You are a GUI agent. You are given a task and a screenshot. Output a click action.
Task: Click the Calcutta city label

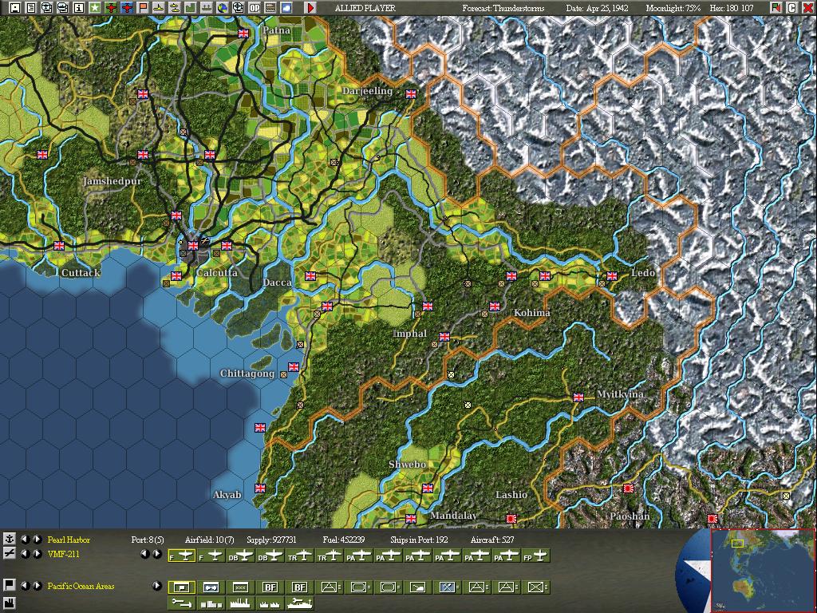point(217,273)
